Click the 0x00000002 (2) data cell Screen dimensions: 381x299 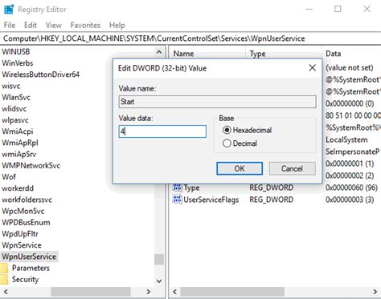(x=350, y=176)
